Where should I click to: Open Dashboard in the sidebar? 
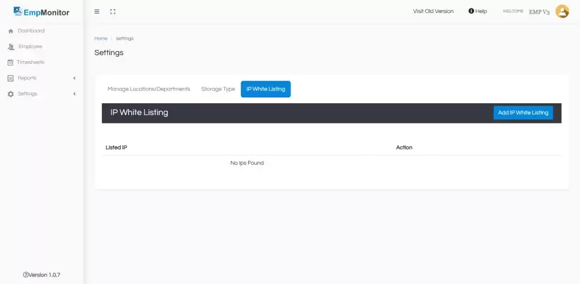tap(31, 31)
